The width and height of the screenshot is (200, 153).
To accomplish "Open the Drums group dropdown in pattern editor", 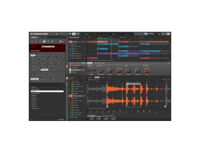I will tap(85, 78).
